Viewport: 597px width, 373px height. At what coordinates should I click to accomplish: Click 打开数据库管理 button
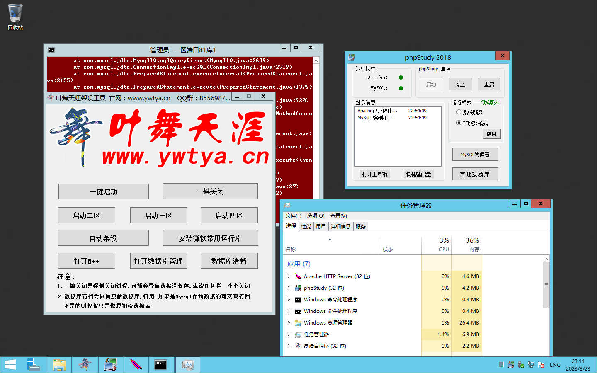[158, 261]
